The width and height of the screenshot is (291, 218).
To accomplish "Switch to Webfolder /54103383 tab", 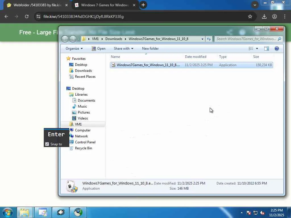I will [x=37, y=5].
